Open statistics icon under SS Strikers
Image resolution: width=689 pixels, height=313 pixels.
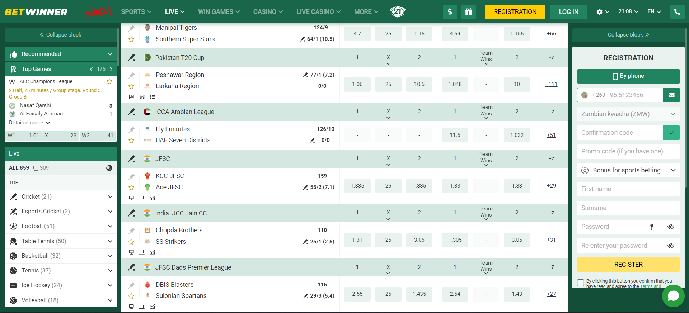(141, 252)
